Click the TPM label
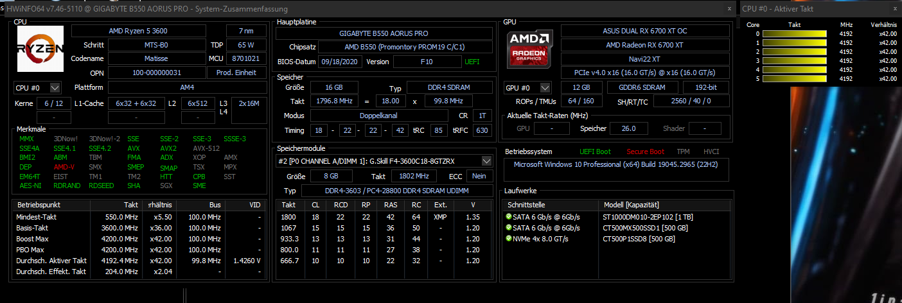 click(683, 151)
